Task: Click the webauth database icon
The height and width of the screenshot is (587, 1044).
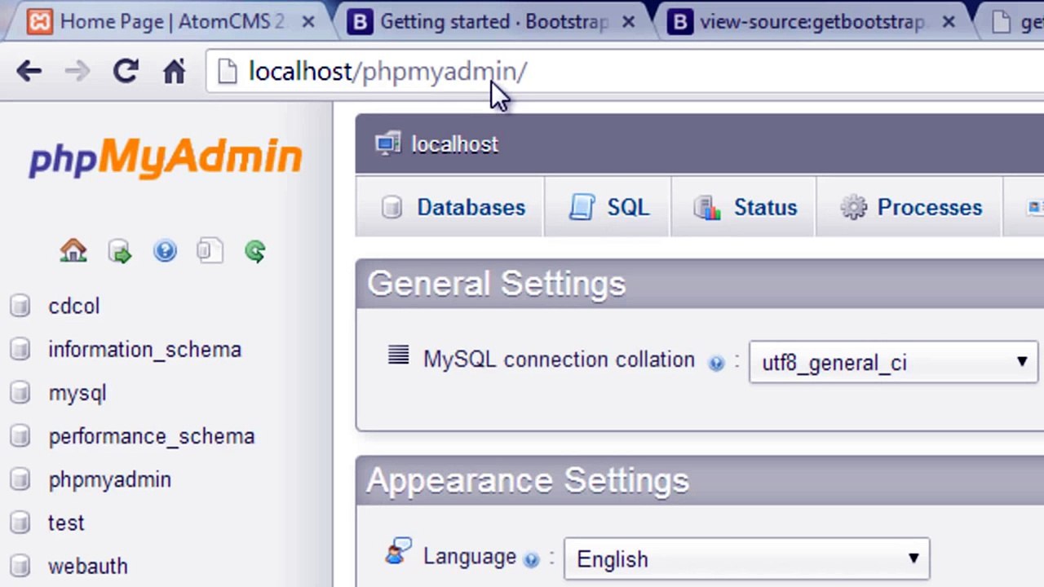Action: click(x=20, y=566)
